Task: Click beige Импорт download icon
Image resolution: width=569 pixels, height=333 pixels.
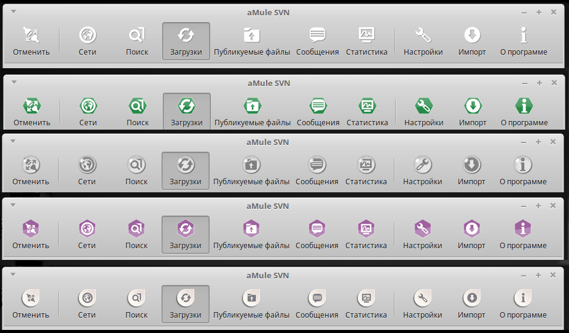Action: pos(471,298)
